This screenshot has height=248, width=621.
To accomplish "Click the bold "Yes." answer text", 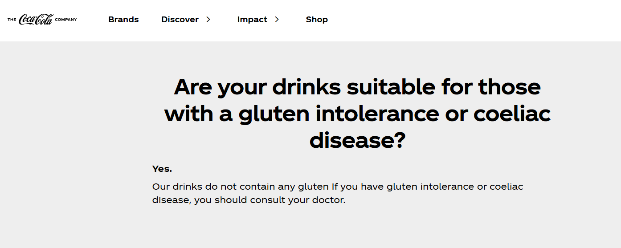I will [x=162, y=169].
